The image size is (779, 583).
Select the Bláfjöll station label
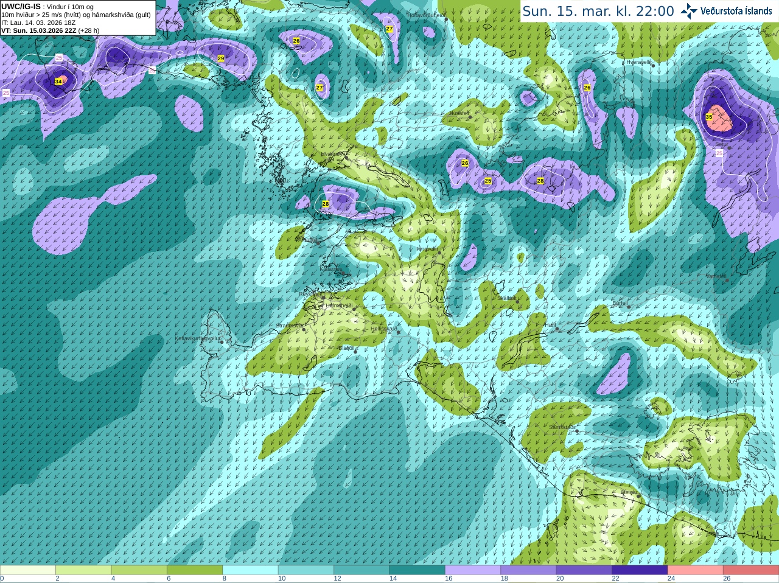pos(346,348)
